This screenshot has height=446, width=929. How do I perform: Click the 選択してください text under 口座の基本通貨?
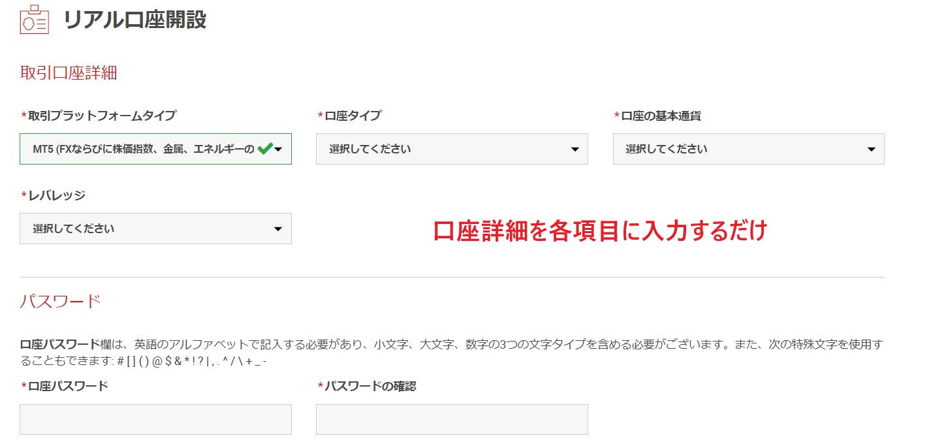(x=667, y=149)
